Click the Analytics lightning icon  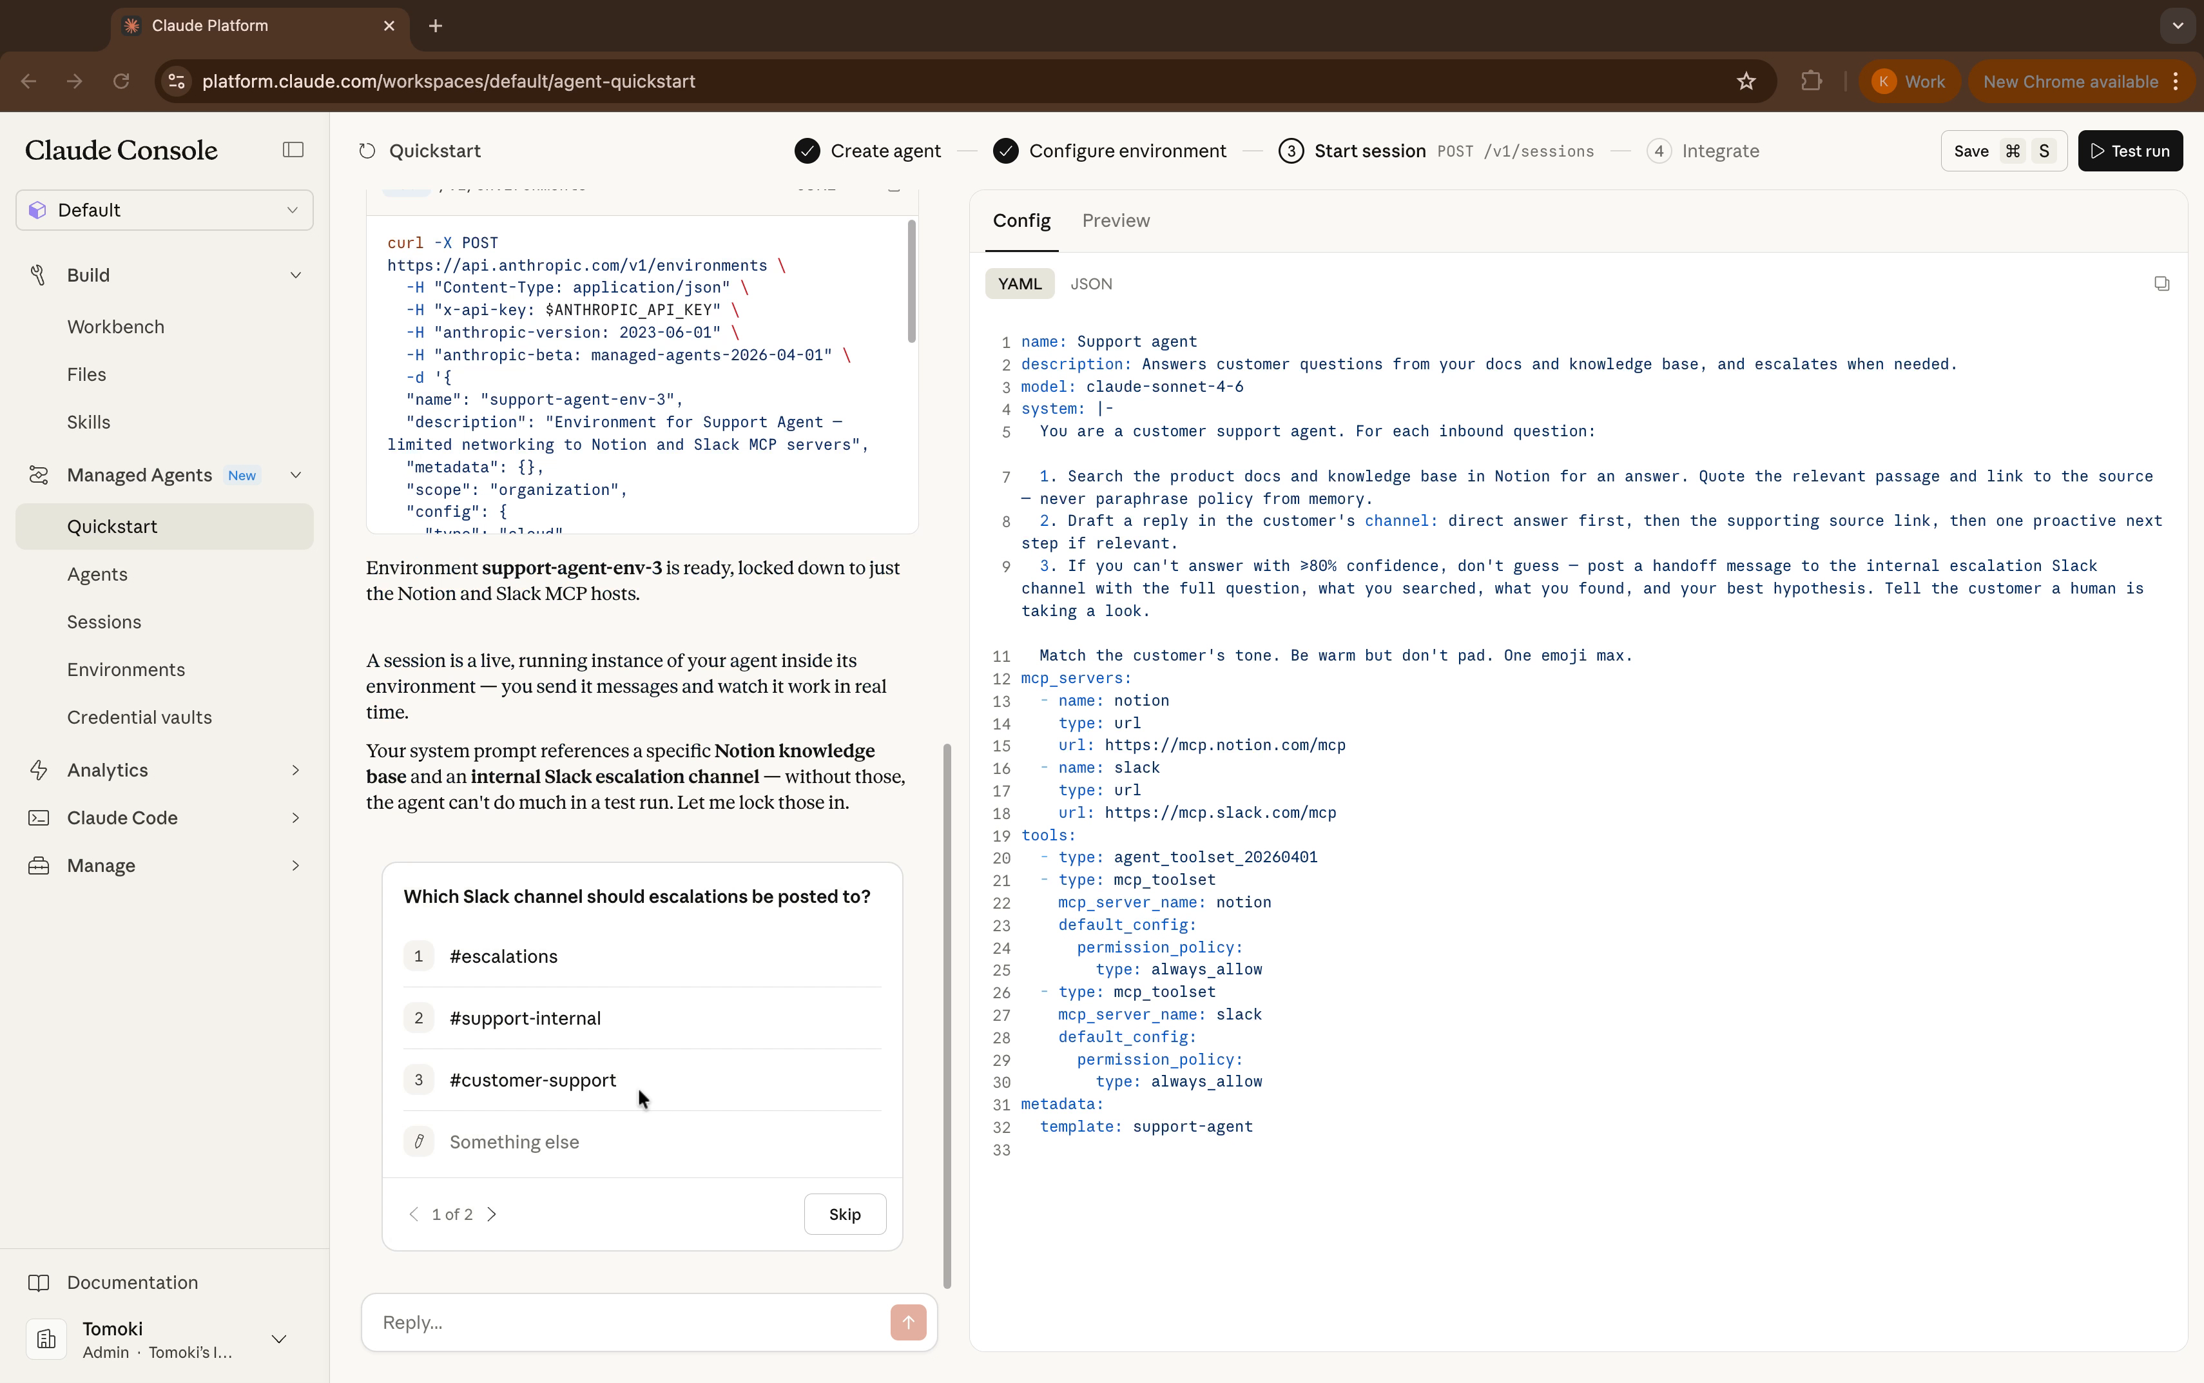pyautogui.click(x=39, y=770)
